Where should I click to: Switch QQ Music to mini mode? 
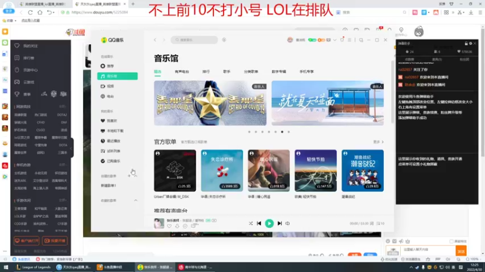click(x=361, y=40)
